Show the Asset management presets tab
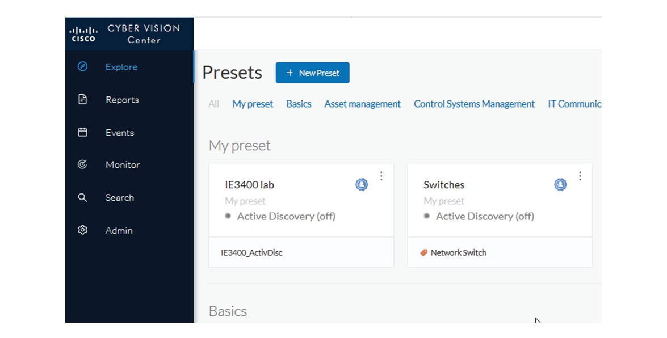The height and width of the screenshot is (338, 667). click(362, 104)
